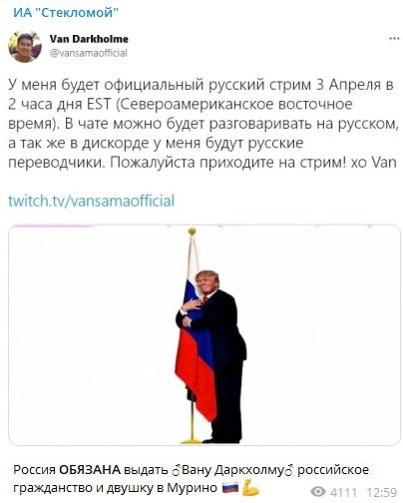Click the gold finial atop the flagpole
This screenshot has height=503, width=403.
coord(192,232)
